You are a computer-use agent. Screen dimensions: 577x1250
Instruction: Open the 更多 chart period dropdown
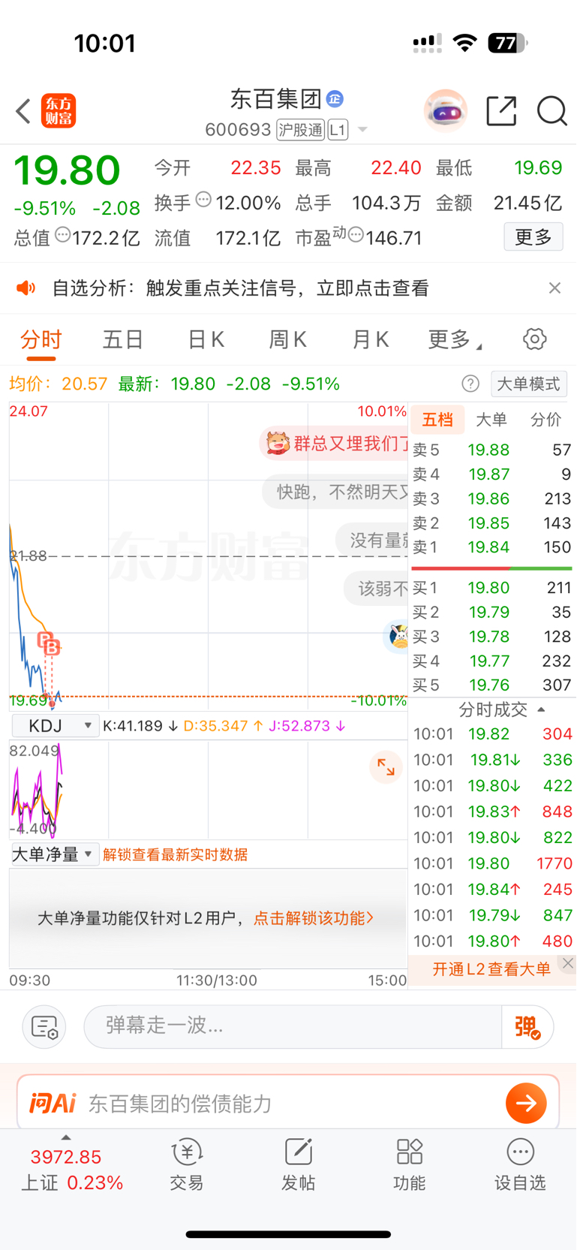click(x=455, y=339)
